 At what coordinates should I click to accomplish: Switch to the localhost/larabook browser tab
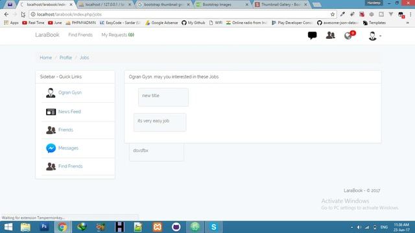coord(46,5)
